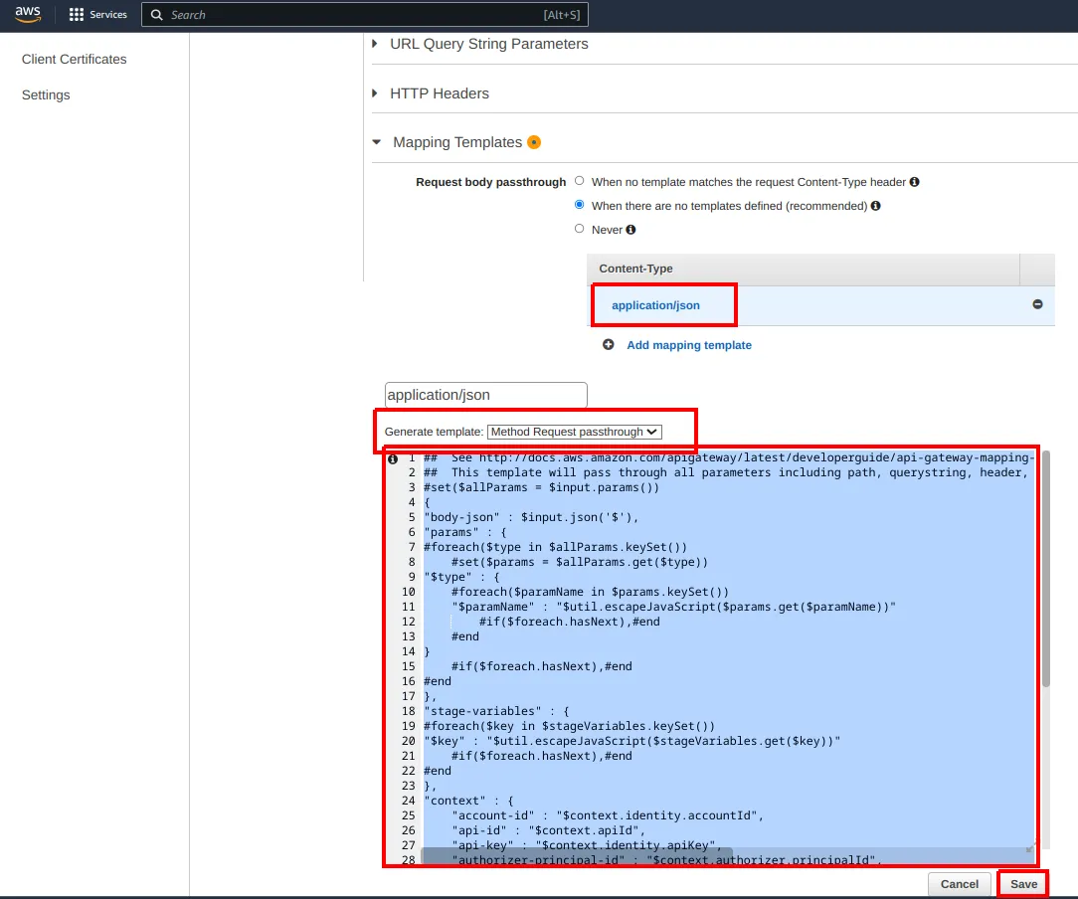Save the mapping template

point(1023,884)
